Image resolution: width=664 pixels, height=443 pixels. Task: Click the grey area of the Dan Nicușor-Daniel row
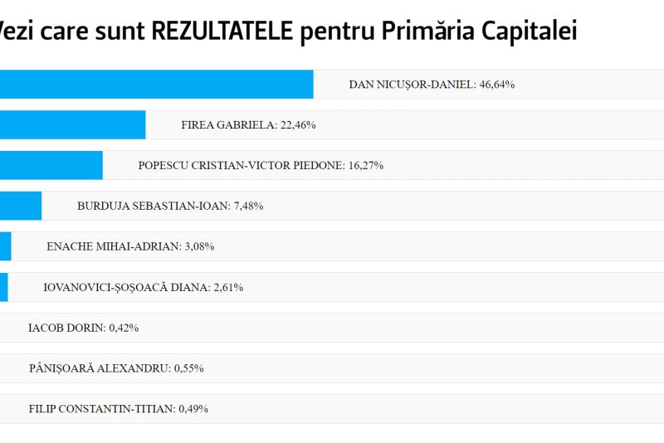point(598,85)
